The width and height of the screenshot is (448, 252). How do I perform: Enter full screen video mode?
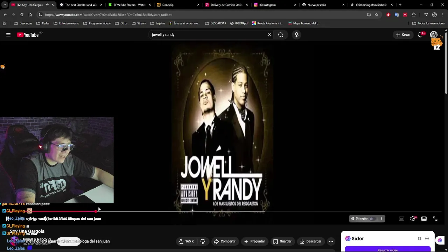(x=435, y=219)
